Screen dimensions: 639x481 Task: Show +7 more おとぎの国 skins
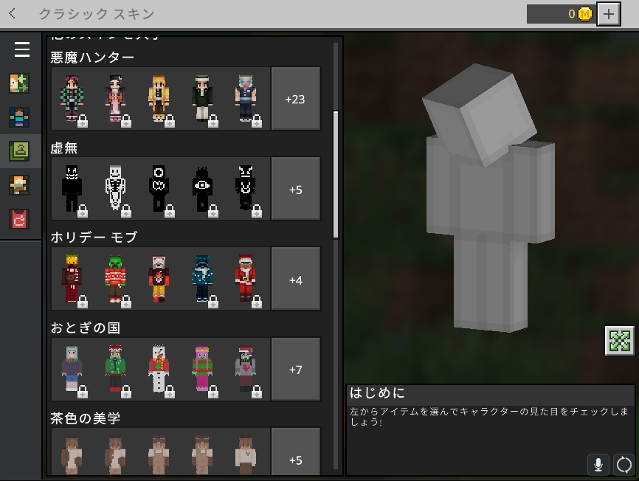(295, 370)
